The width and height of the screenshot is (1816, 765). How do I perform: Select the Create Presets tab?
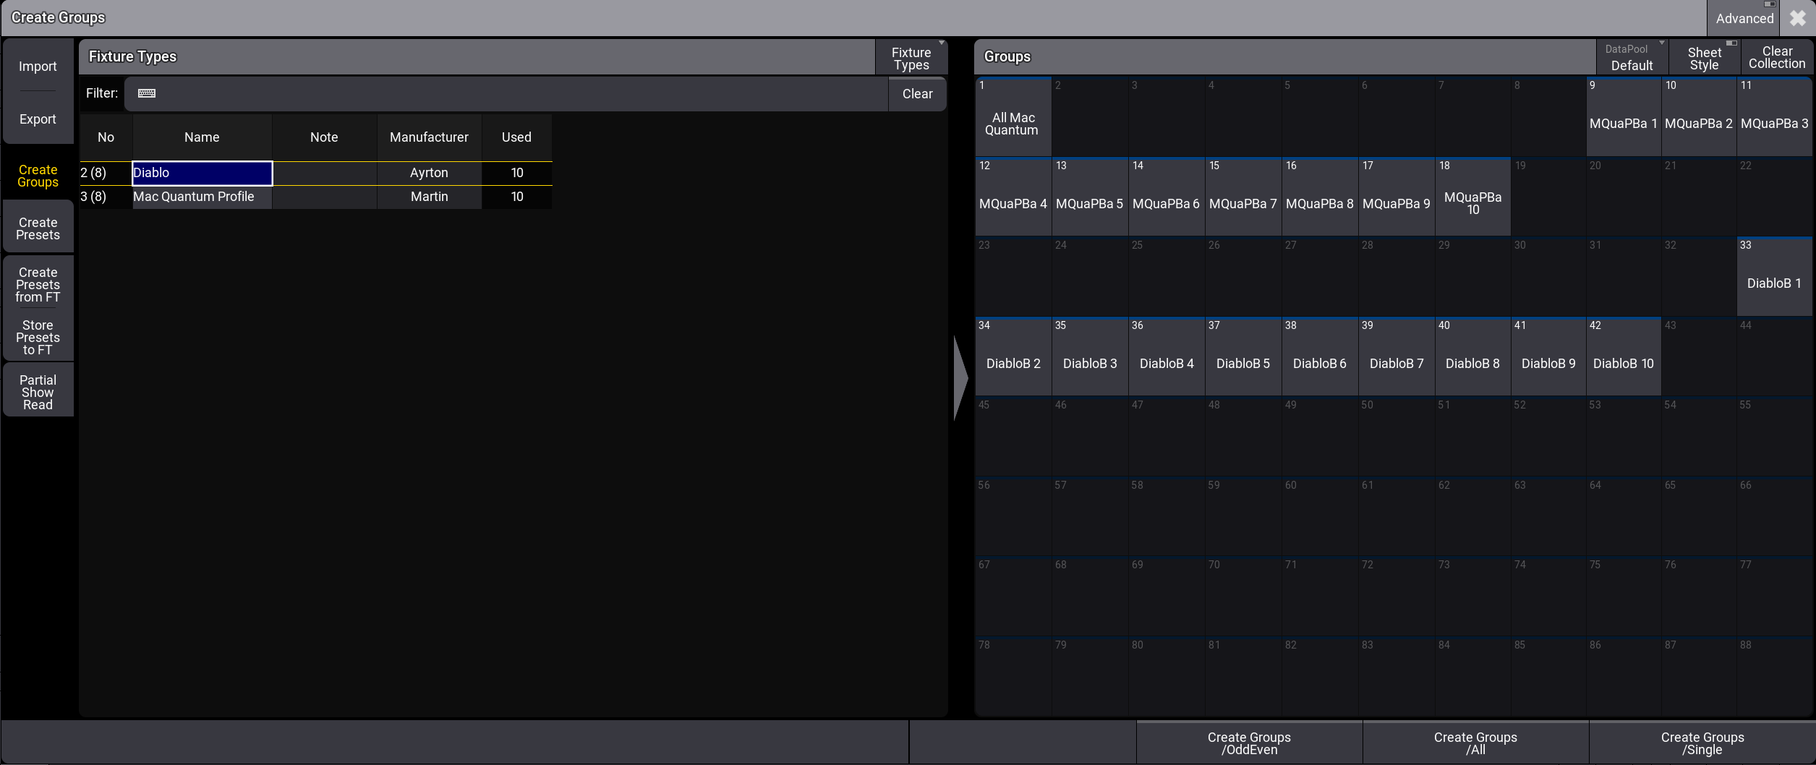38,228
